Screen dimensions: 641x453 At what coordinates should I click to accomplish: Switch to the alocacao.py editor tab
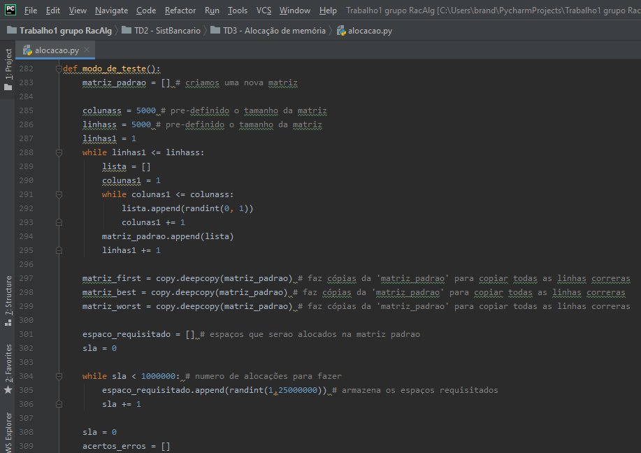pyautogui.click(x=57, y=50)
